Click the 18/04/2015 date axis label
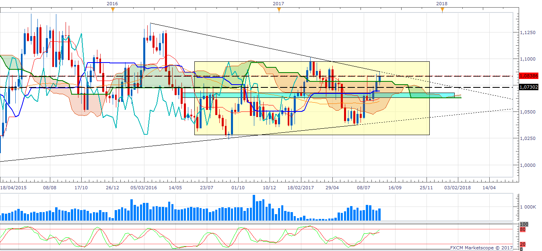 pos(14,188)
